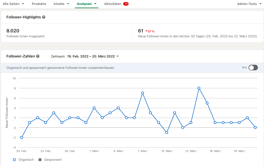Toggle the combine organic and sponsored switch
This screenshot has width=264, height=166.
point(253,68)
